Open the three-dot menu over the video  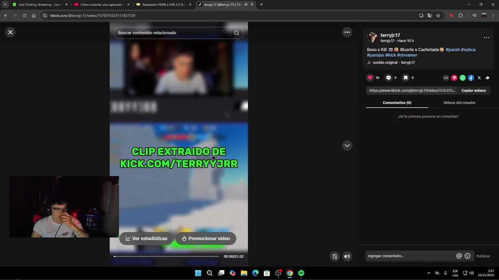[x=347, y=32]
